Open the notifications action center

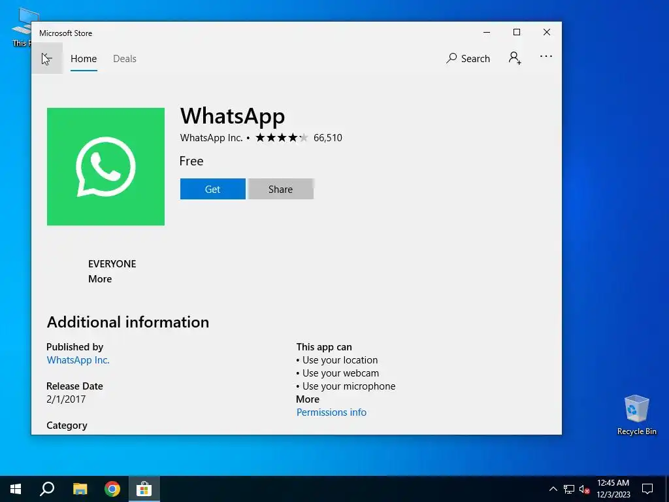tap(647, 489)
